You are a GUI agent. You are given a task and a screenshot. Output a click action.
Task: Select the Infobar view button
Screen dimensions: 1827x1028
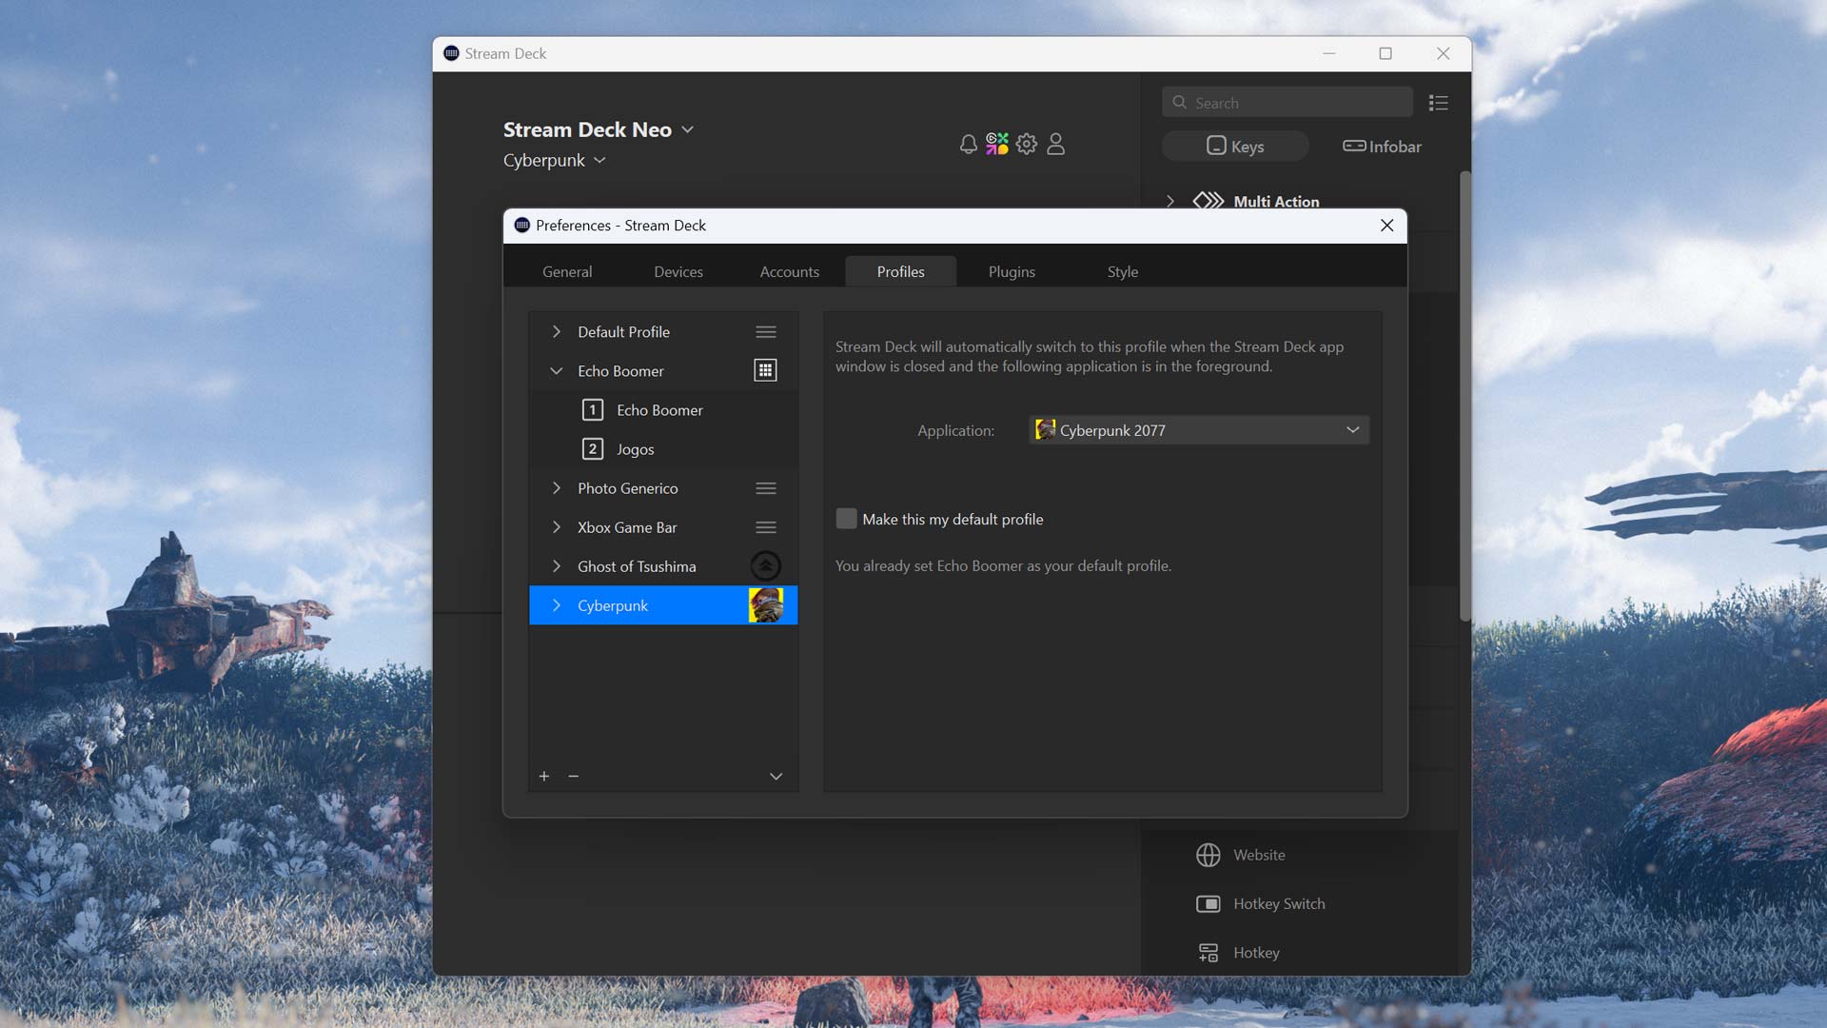(1382, 147)
